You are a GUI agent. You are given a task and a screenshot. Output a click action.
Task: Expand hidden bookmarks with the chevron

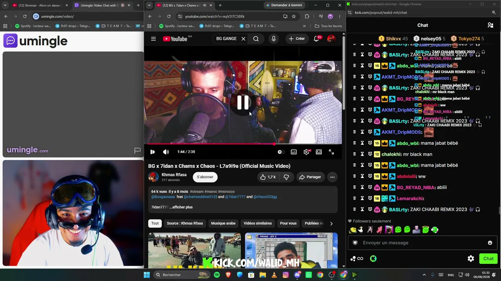coord(304,26)
